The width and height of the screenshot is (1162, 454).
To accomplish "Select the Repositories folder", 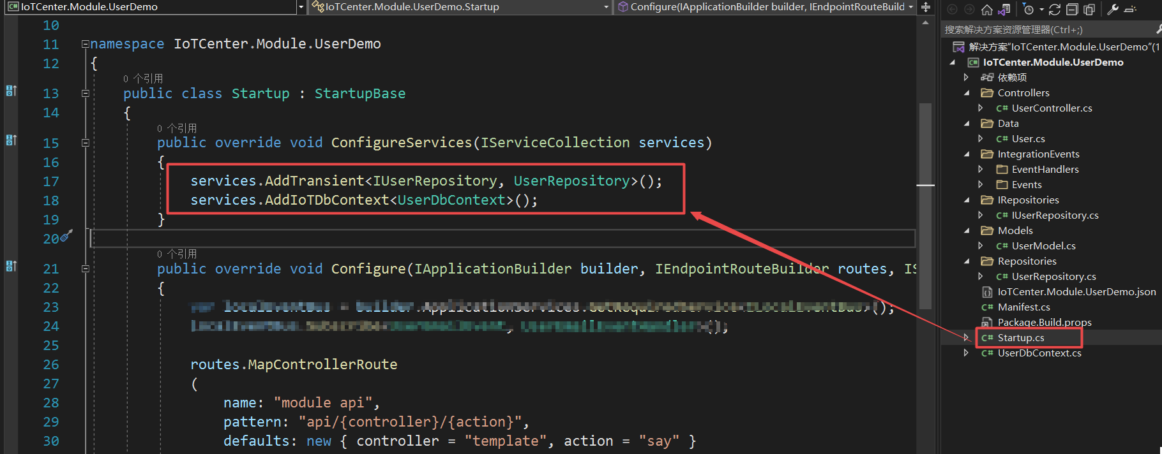I will 1027,261.
